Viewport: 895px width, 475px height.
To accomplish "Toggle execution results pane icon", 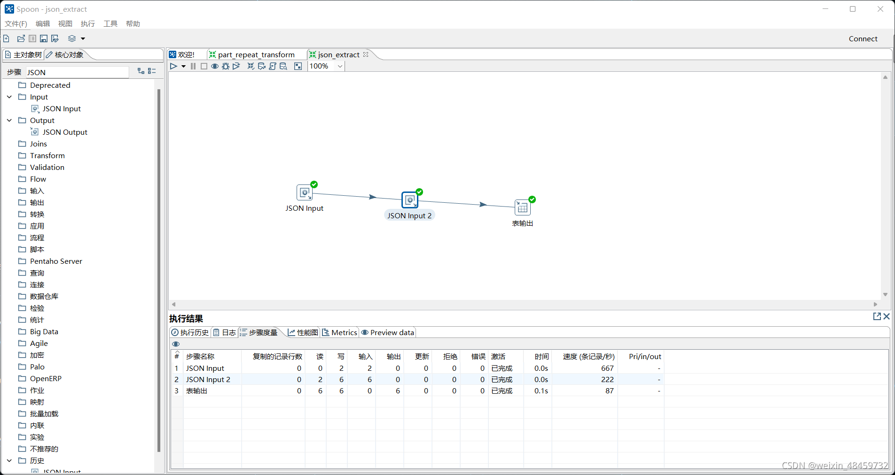I will click(x=298, y=66).
